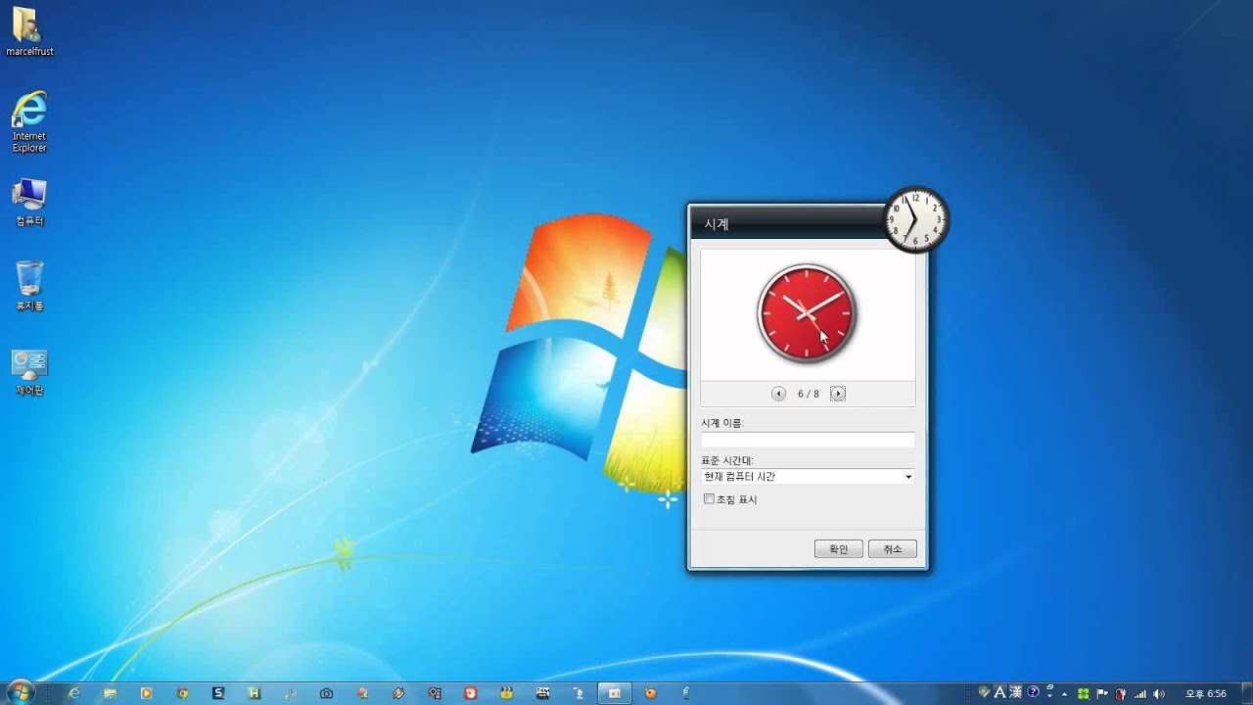Viewport: 1253px width, 705px height.
Task: Select the 제어판 control panel icon
Action: pyautogui.click(x=29, y=373)
